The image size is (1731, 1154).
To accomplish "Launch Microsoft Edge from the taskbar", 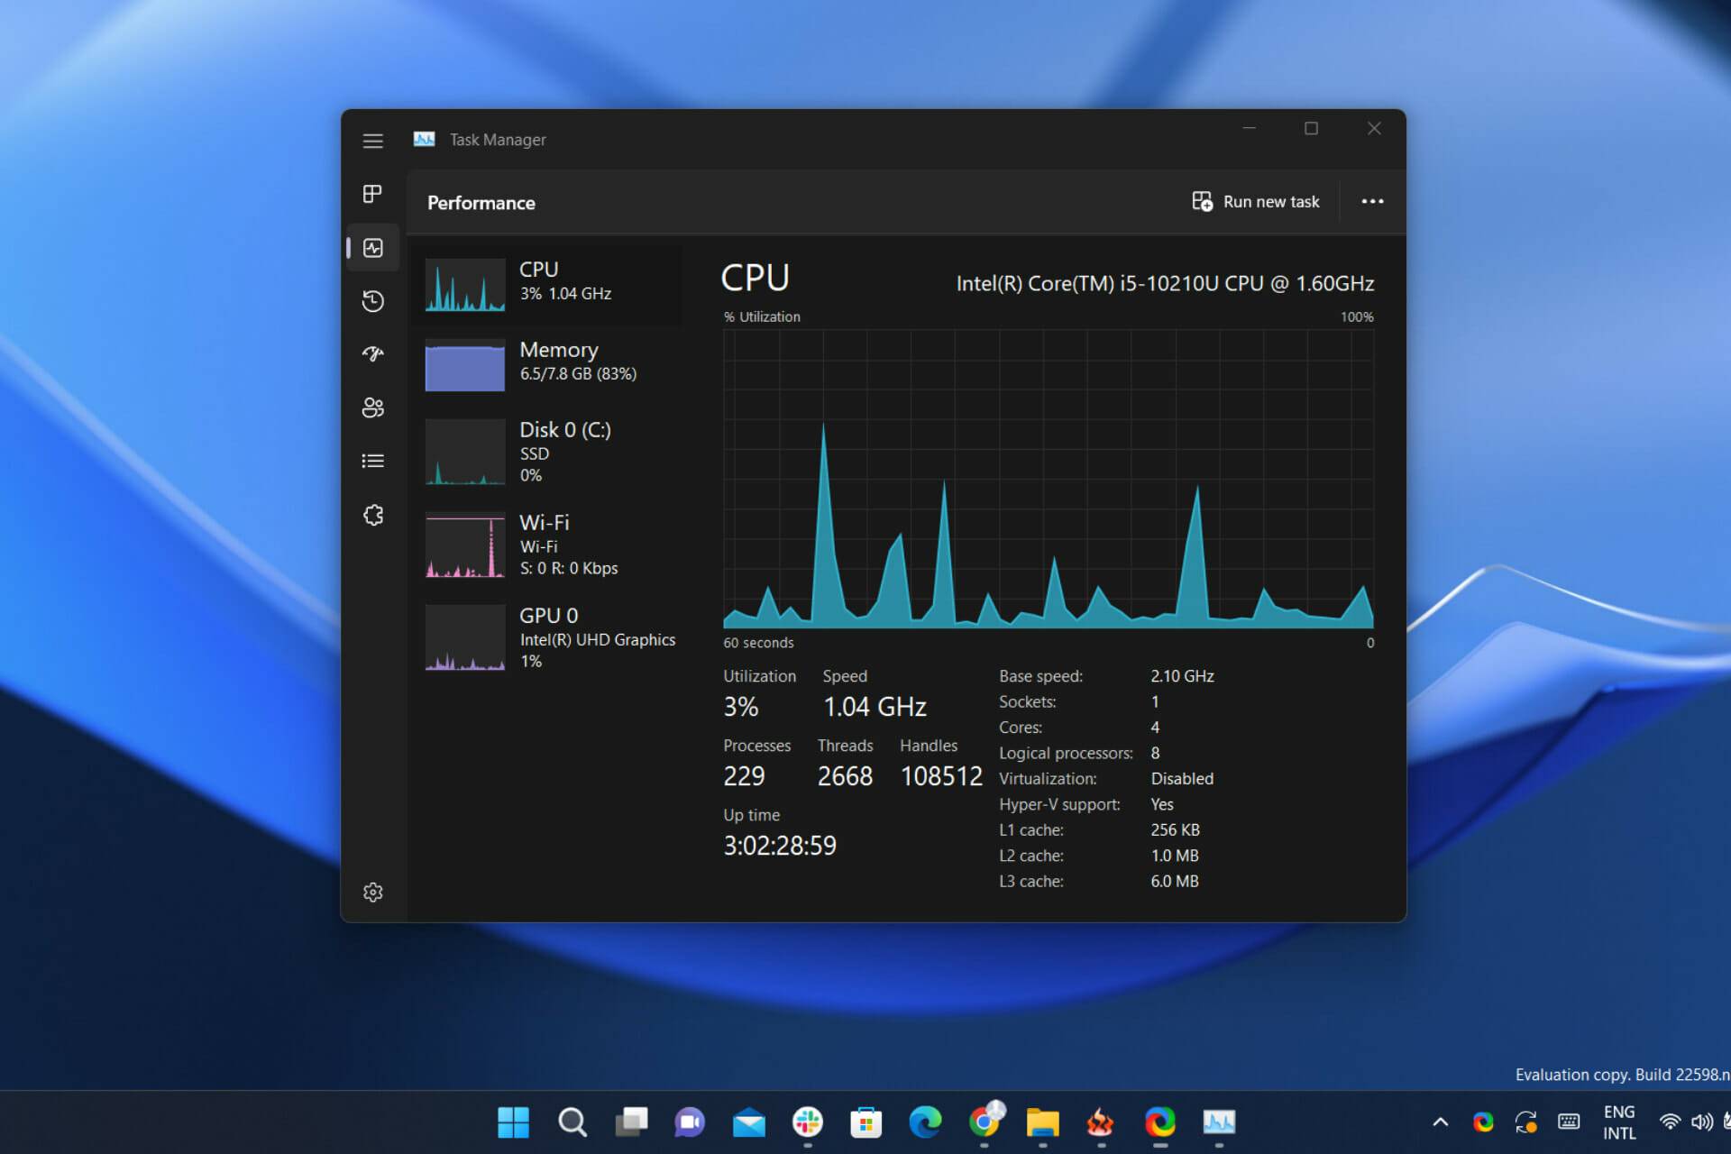I will pos(927,1122).
